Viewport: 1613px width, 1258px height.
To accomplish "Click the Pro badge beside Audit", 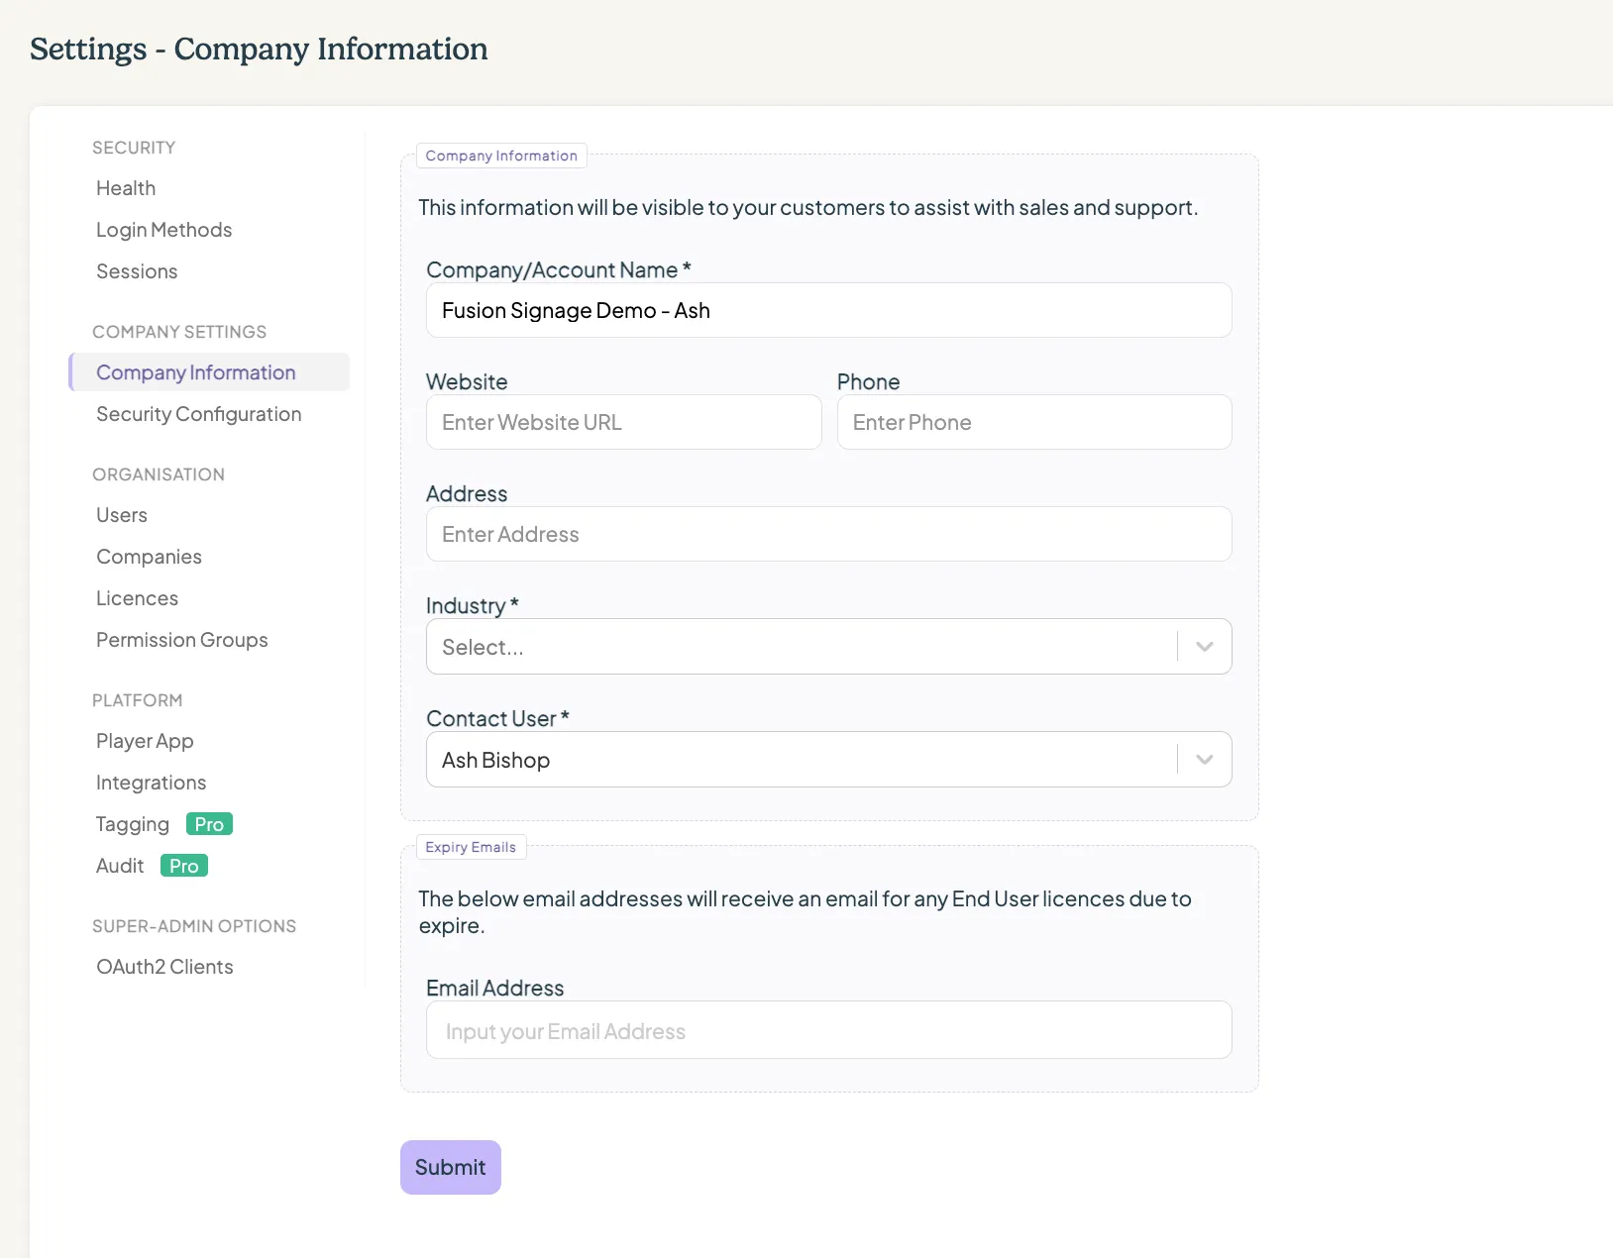I will 183,866.
